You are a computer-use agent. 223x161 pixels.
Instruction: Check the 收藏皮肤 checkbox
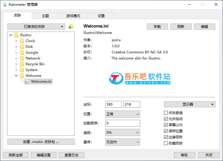click(166, 143)
